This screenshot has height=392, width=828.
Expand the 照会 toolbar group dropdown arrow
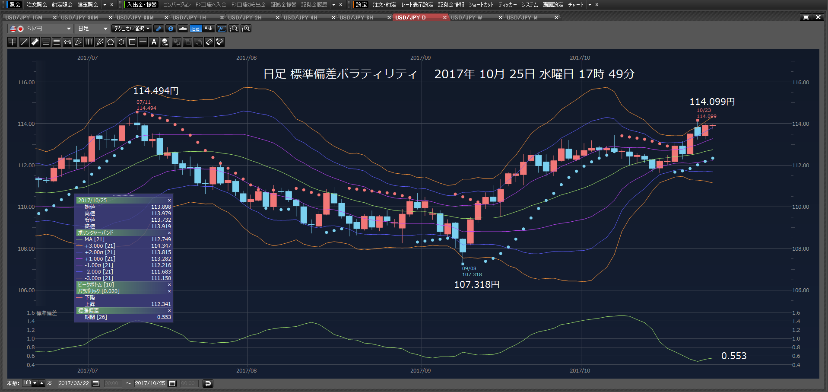(105, 5)
